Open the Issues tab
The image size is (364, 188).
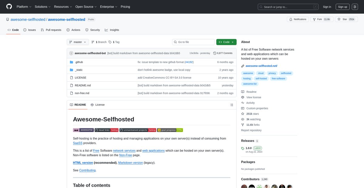(30, 30)
